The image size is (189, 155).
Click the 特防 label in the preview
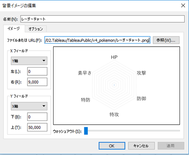coord(85,100)
